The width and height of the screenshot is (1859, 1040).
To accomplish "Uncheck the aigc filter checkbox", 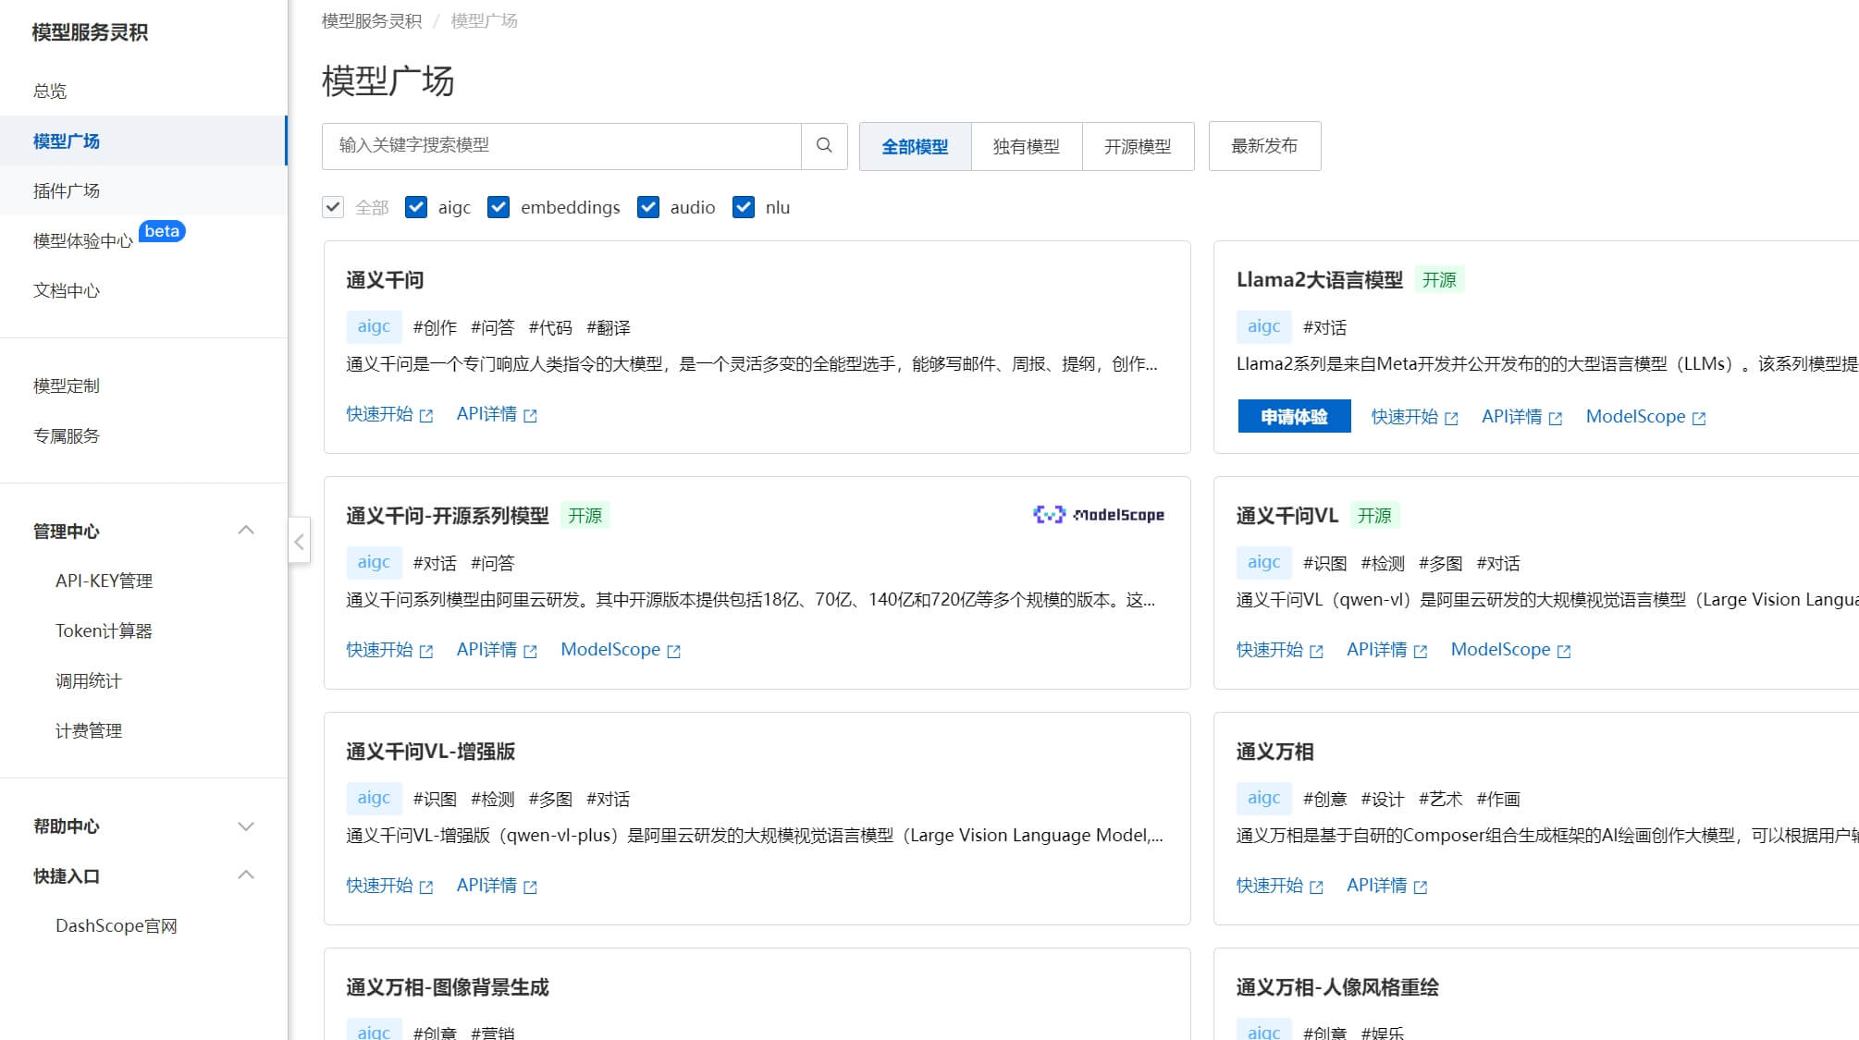I will (x=416, y=207).
